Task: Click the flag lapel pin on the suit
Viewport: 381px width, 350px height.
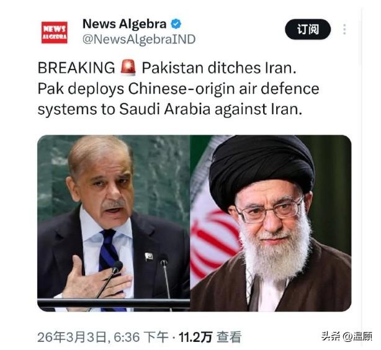Action: click(149, 256)
